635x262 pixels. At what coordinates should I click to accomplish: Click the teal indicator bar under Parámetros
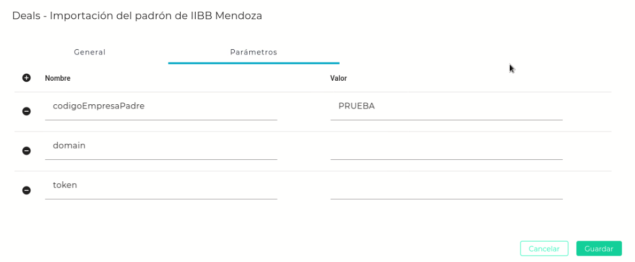coord(254,63)
